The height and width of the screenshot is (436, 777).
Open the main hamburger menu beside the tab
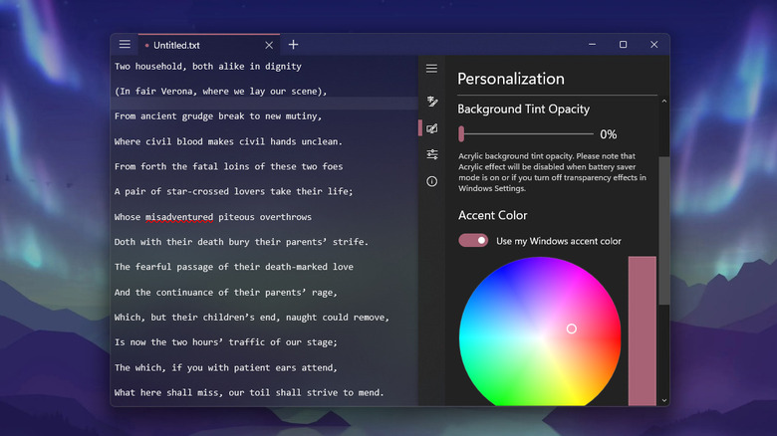pyautogui.click(x=125, y=45)
